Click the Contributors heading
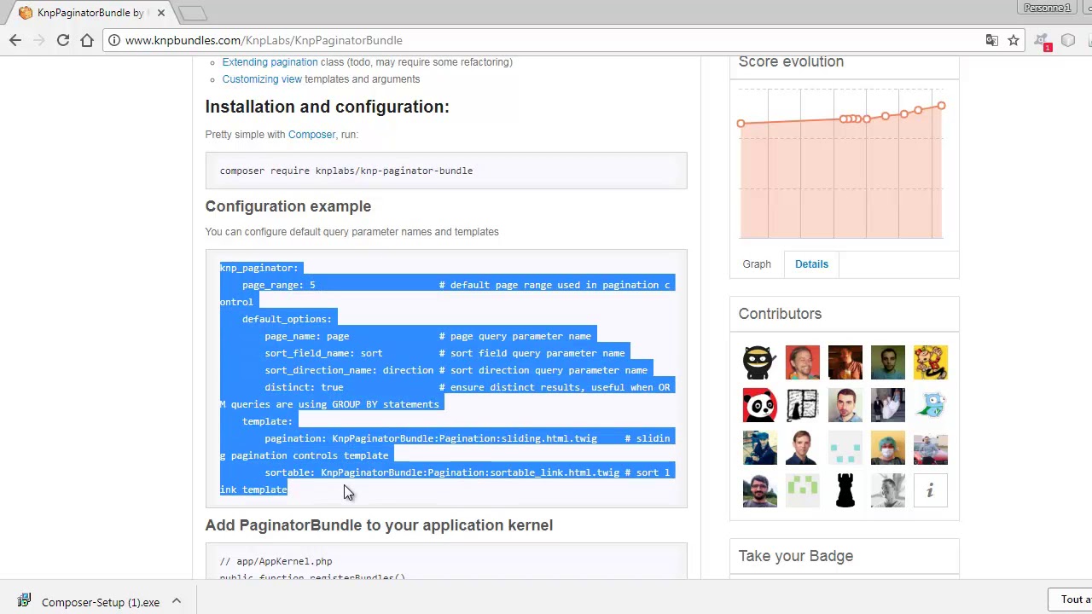The image size is (1092, 614). coord(780,314)
